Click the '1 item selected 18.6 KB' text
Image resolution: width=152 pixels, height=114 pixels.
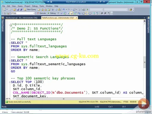20,112
